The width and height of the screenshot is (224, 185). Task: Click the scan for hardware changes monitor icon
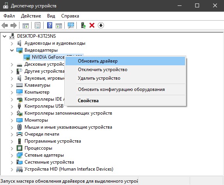pos(71,26)
